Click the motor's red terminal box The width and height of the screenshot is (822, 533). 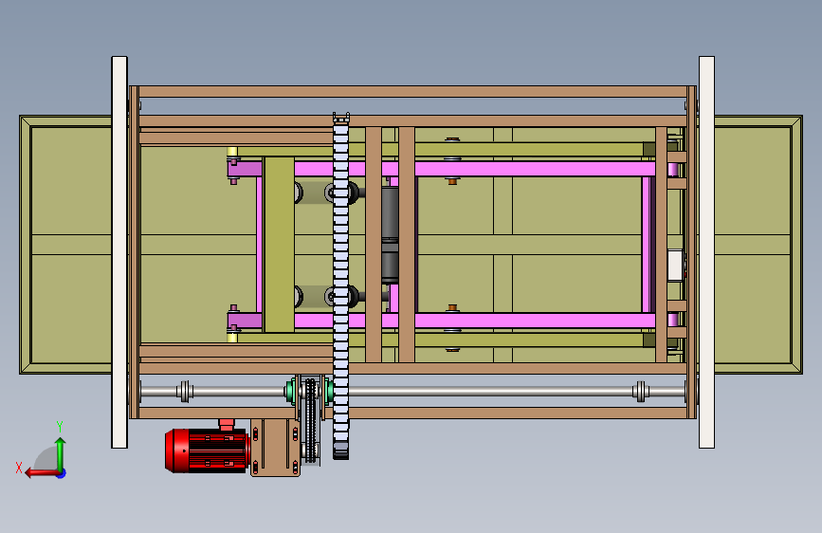point(226,424)
